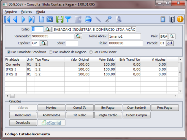Screen dimensions: 187x140
Task: Click the empty Série field
Action: pyautogui.click(x=72, y=43)
